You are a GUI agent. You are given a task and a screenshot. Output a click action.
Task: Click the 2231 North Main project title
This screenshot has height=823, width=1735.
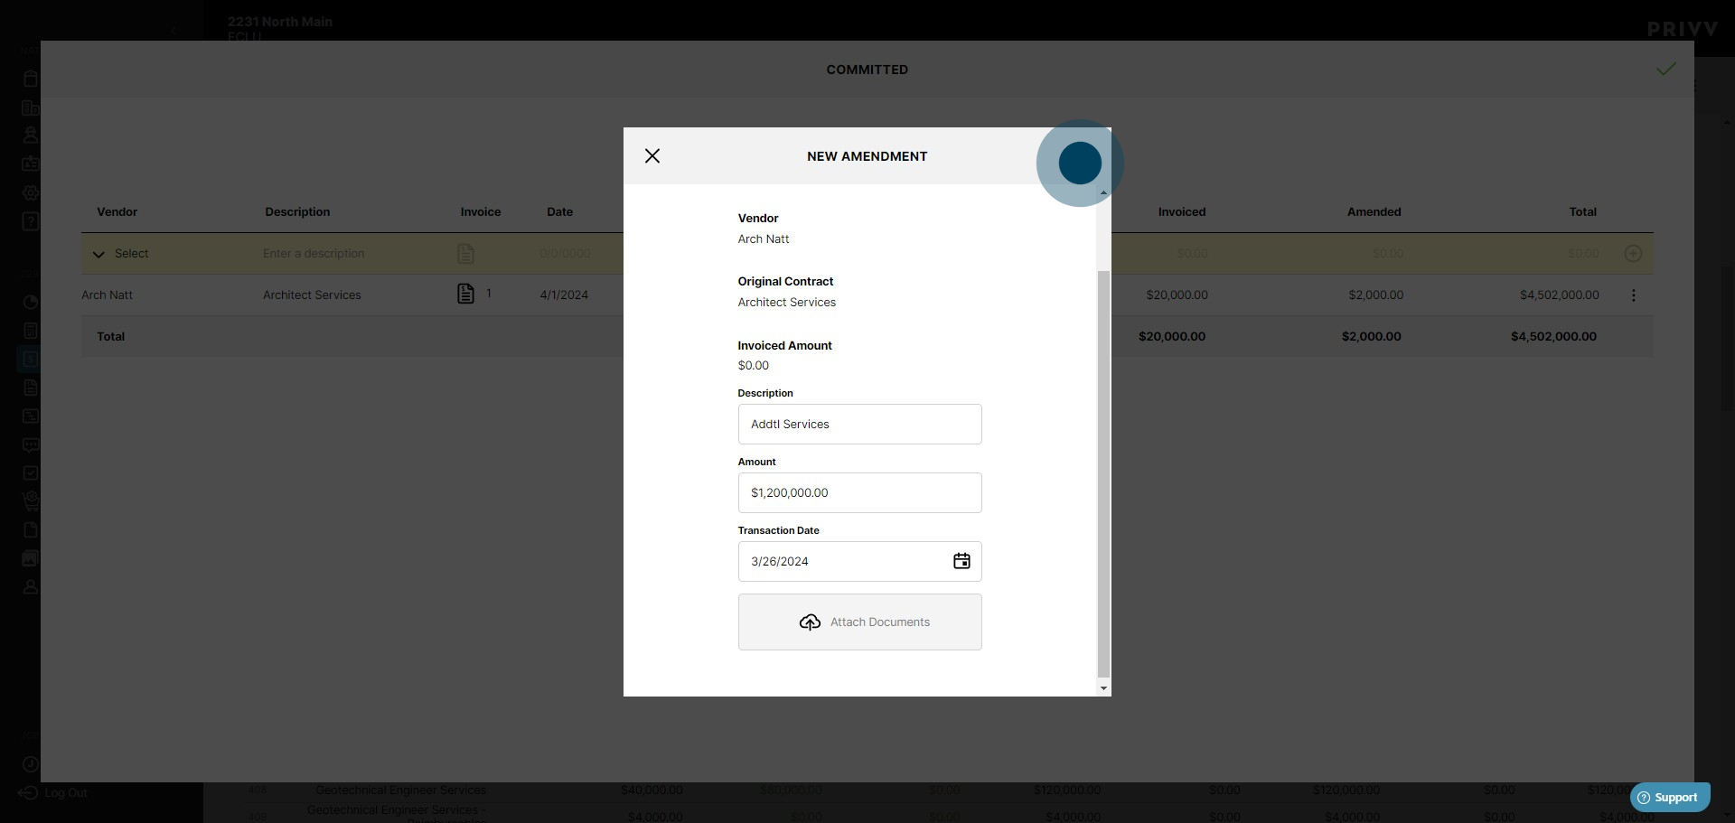(x=280, y=22)
